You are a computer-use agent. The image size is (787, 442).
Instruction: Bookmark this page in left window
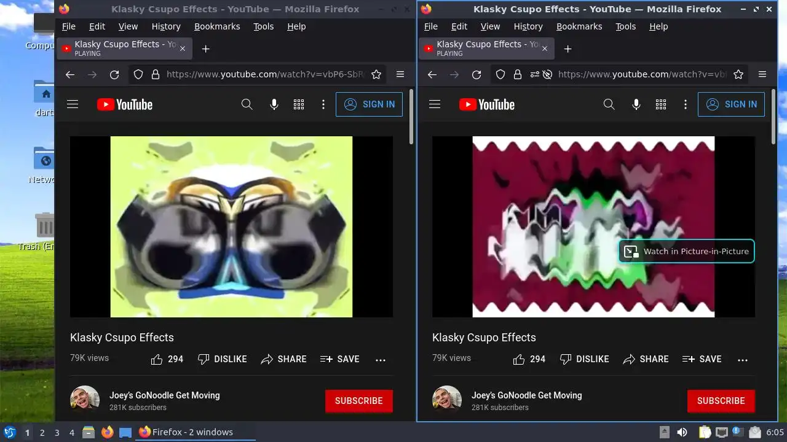click(x=376, y=74)
